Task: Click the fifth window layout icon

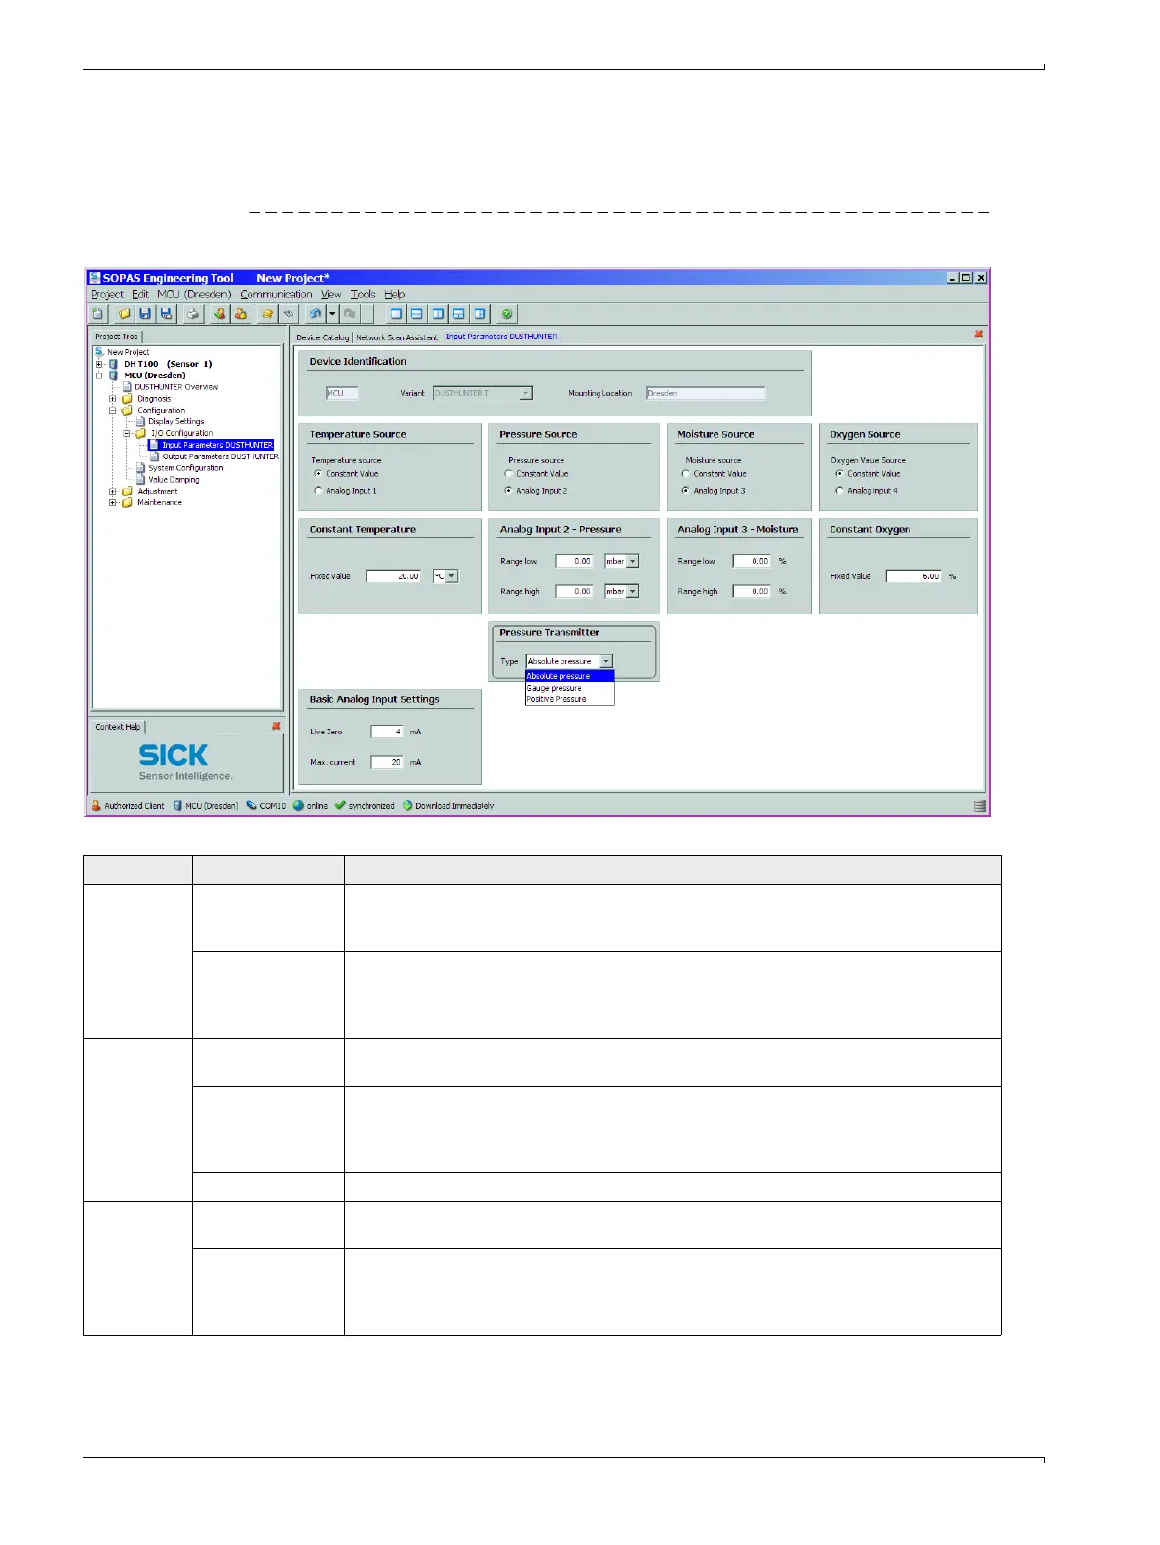Action: tap(481, 314)
